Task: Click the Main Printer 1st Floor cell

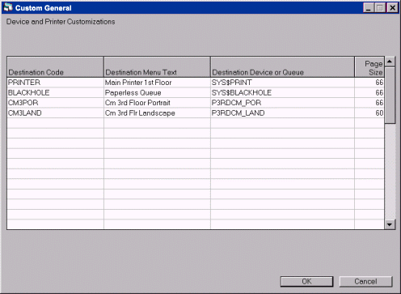Action: [x=157, y=83]
